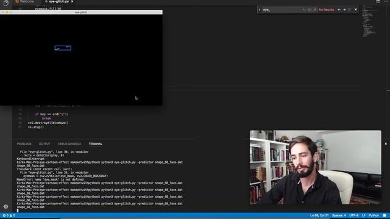Click 'No Results' label in find widget

click(x=327, y=10)
